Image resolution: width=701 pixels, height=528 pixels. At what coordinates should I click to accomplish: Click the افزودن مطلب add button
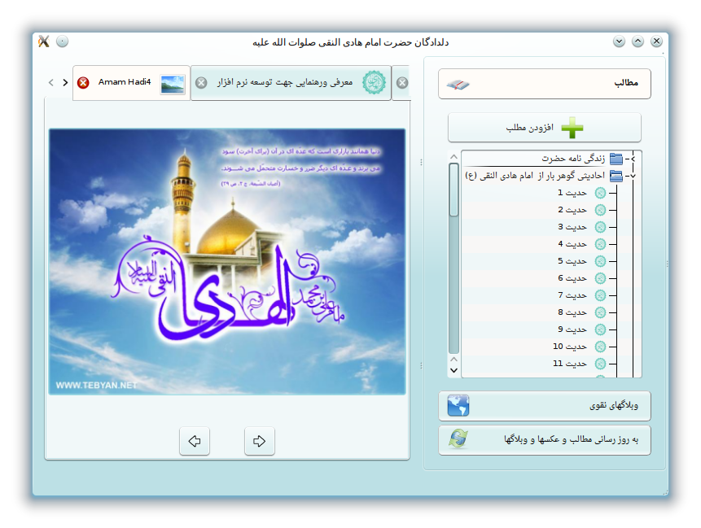pos(545,128)
